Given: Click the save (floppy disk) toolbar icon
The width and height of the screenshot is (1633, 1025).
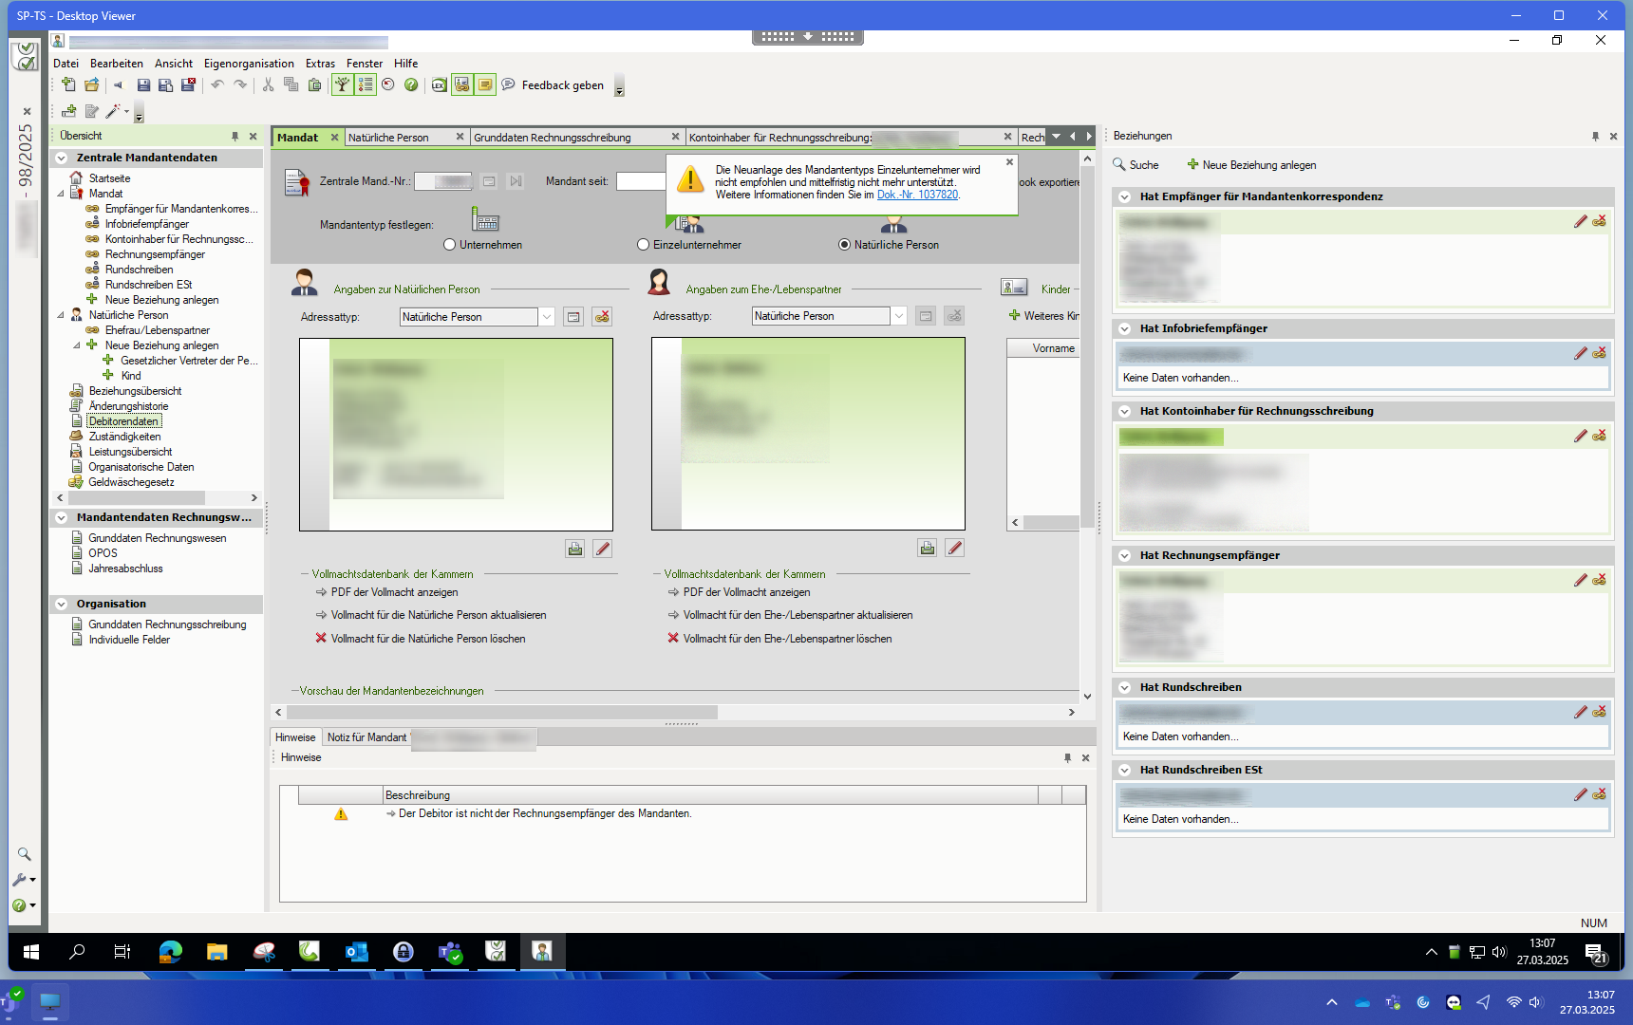Looking at the screenshot, I should 143,85.
